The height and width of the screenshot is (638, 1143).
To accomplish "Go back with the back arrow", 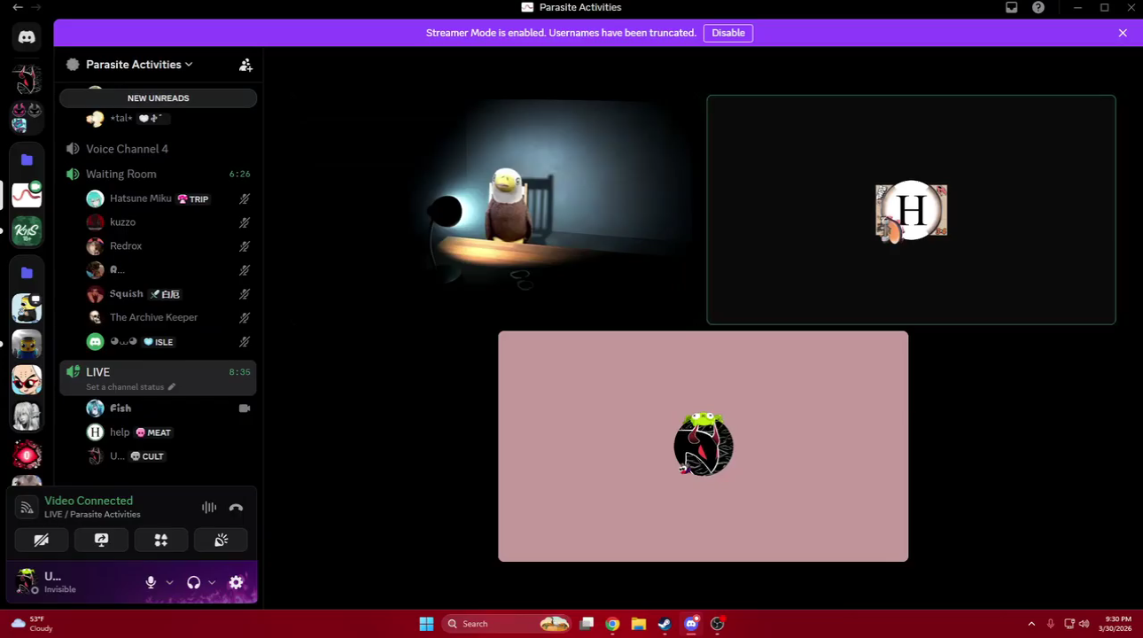I will tap(18, 7).
